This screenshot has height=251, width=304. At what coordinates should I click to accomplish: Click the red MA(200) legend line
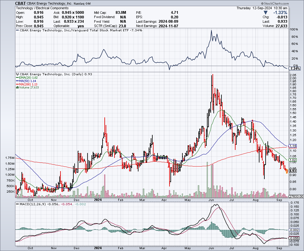click(x=17, y=84)
